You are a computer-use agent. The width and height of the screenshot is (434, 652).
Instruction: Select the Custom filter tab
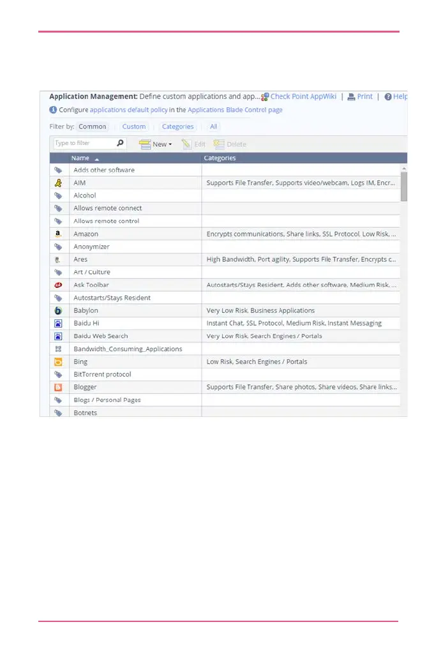[134, 126]
